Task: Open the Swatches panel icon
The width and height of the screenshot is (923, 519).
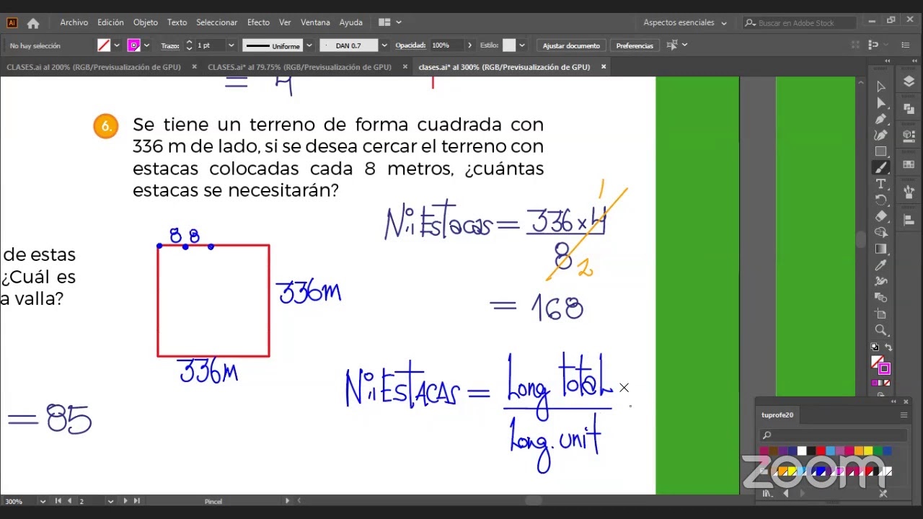Action: tap(909, 164)
